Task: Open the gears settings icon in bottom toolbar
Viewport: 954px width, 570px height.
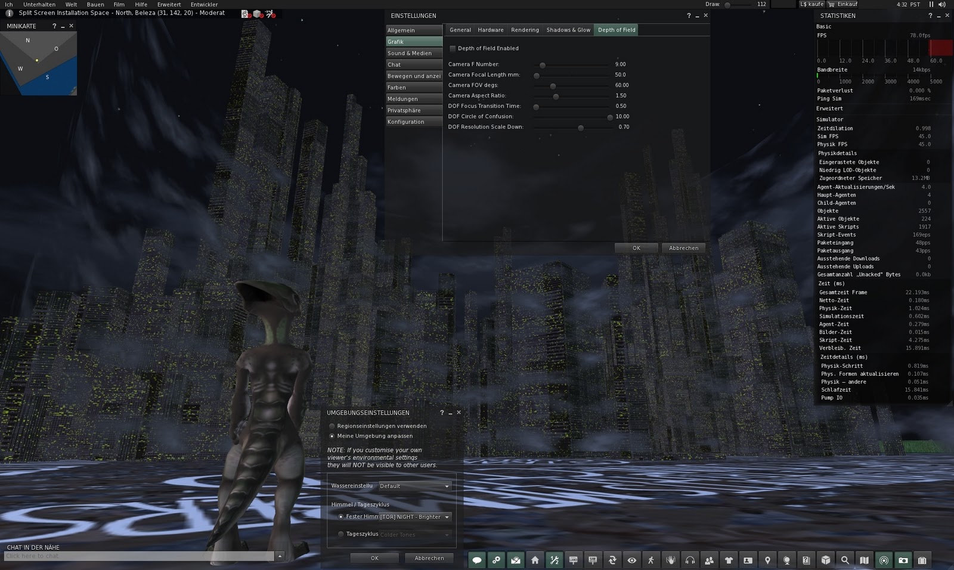Action: click(496, 560)
